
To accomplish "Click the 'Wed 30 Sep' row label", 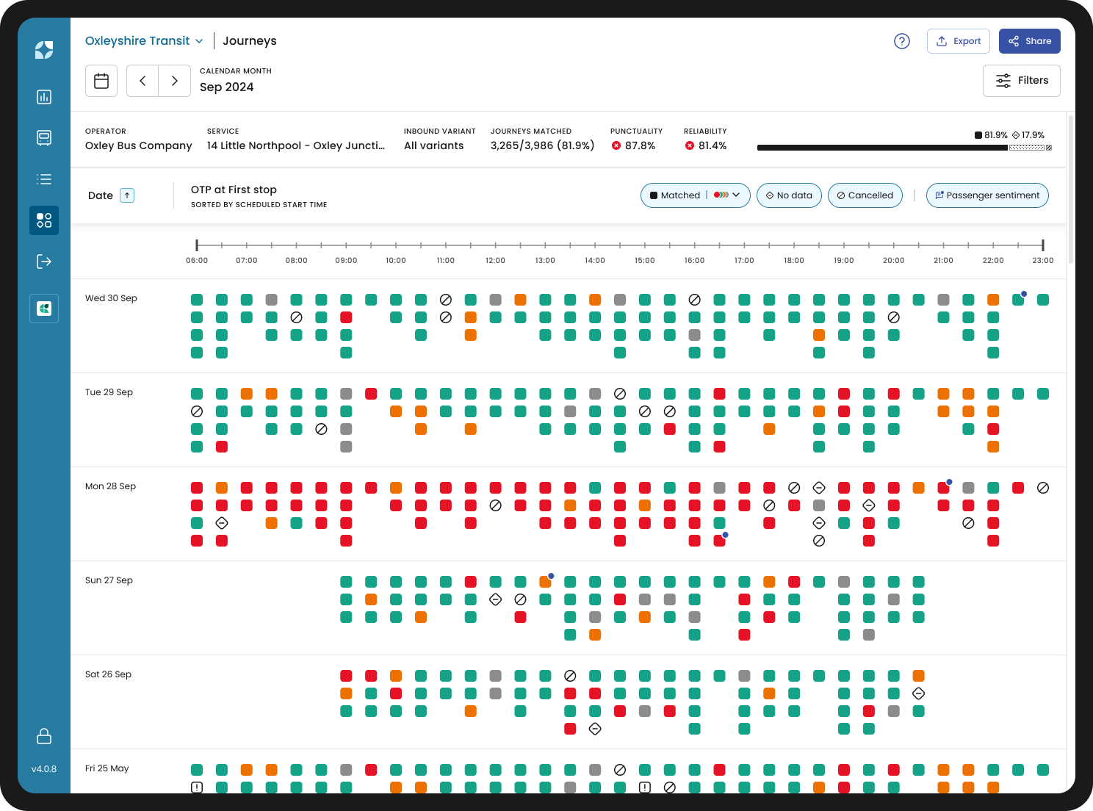I will tap(111, 298).
